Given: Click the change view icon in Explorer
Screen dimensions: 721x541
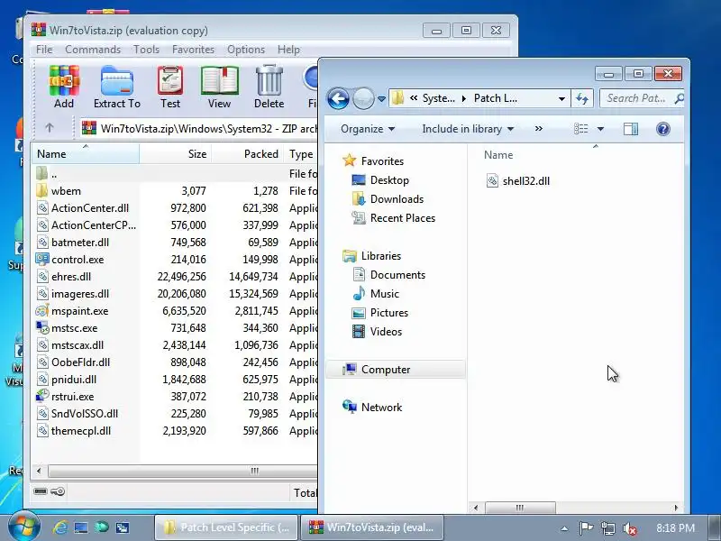Looking at the screenshot, I should click(x=580, y=129).
